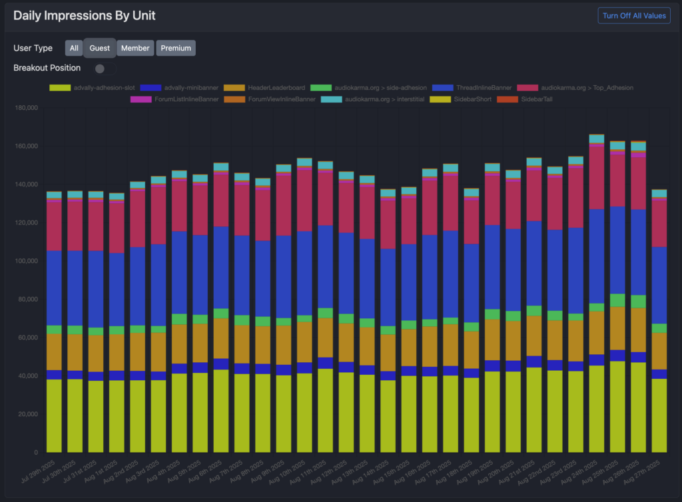
Task: Click the "Aug 27th 2025" x-axis label
Action: pyautogui.click(x=641, y=473)
